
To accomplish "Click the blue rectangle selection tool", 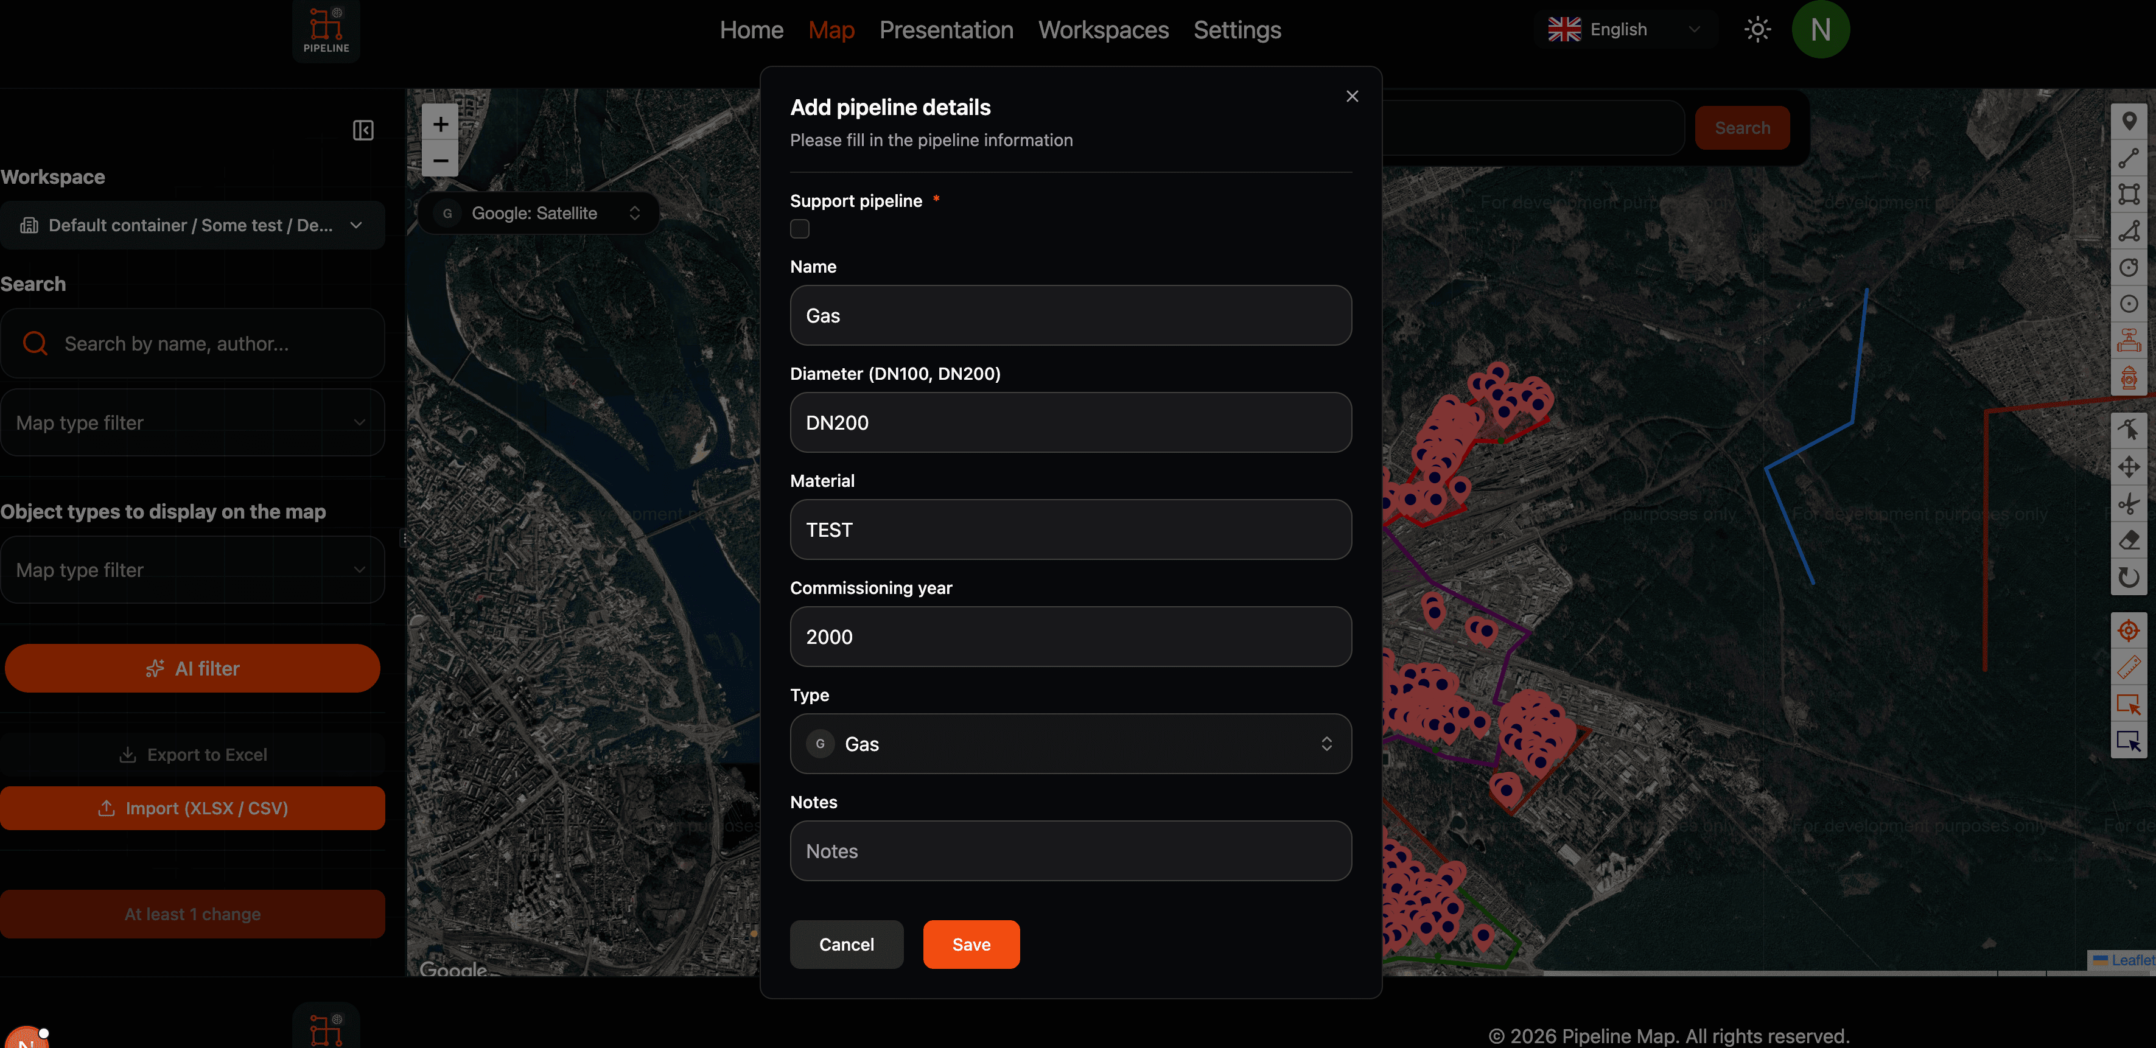I will pos(2129,741).
